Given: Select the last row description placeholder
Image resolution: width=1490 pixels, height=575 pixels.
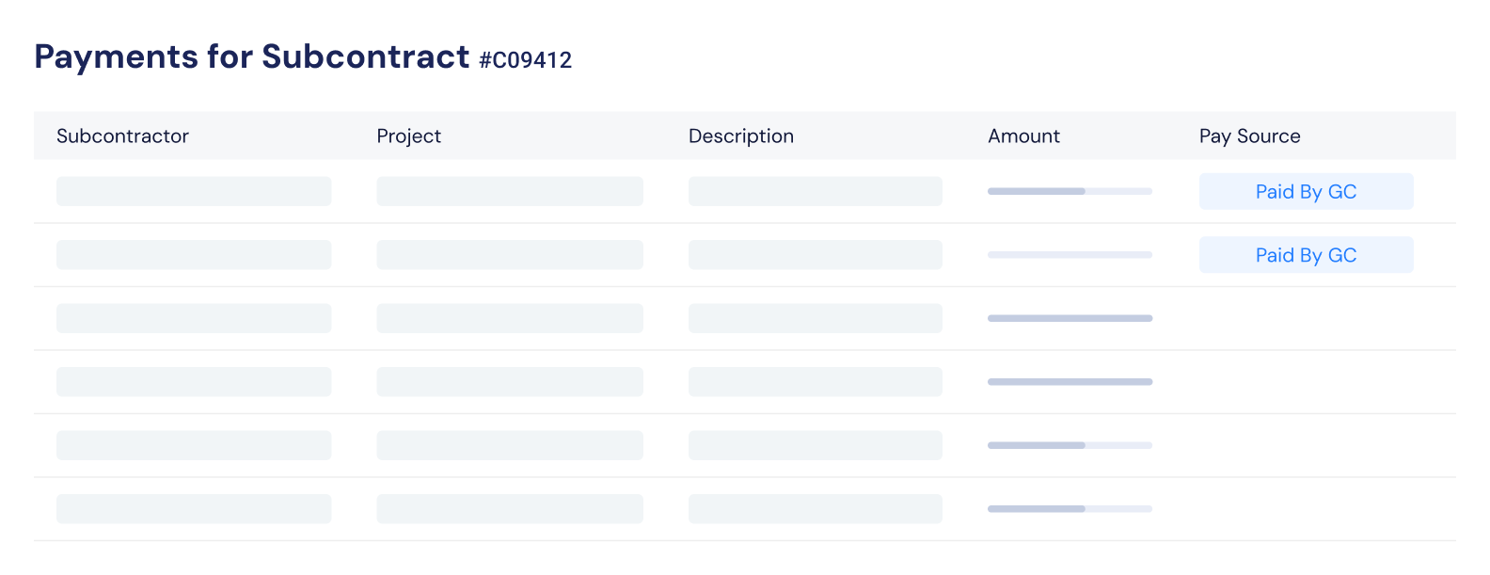Looking at the screenshot, I should 816,509.
